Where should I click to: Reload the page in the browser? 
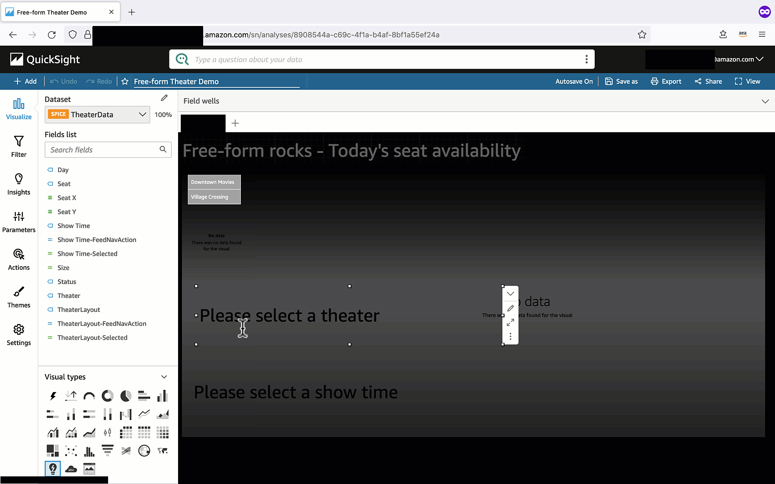52,35
